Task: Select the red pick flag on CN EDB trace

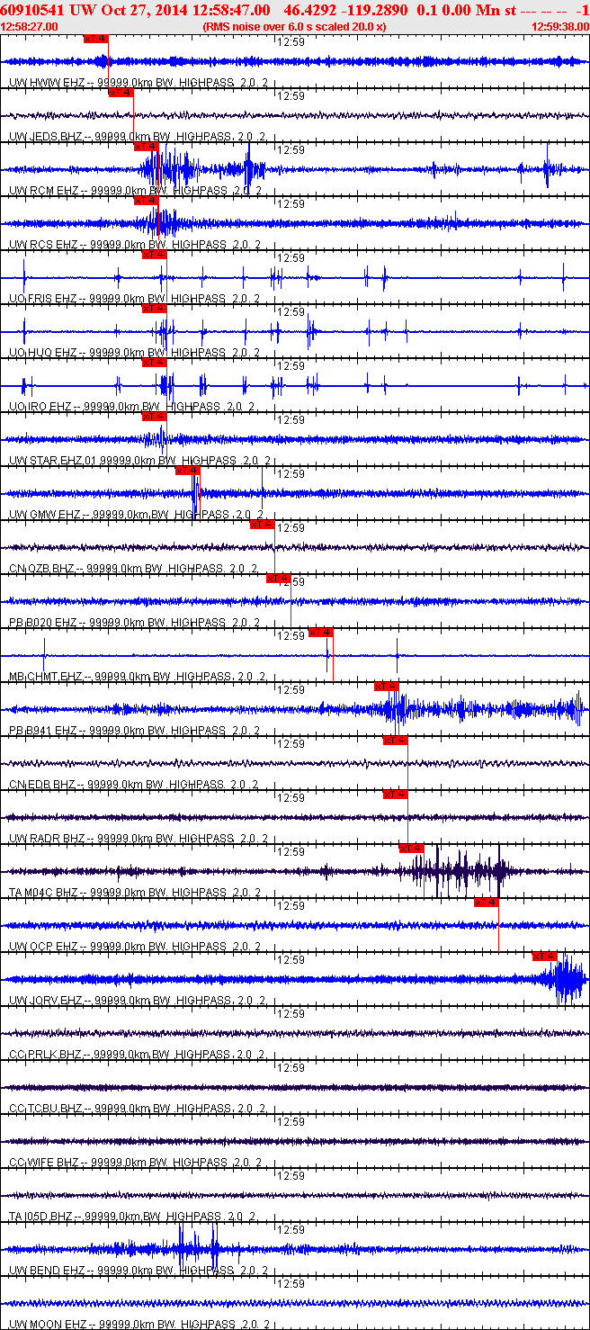Action: click(x=396, y=741)
